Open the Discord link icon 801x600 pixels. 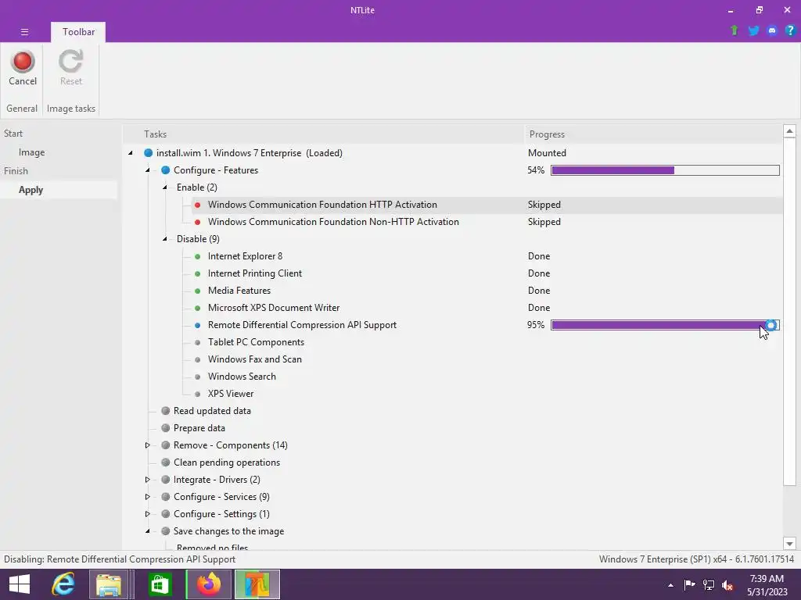coord(772,30)
